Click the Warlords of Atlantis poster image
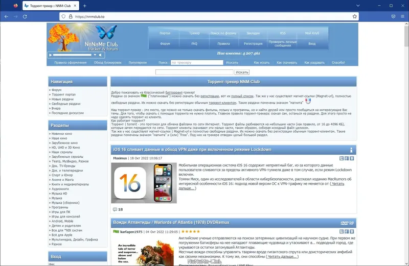 coord(145,252)
